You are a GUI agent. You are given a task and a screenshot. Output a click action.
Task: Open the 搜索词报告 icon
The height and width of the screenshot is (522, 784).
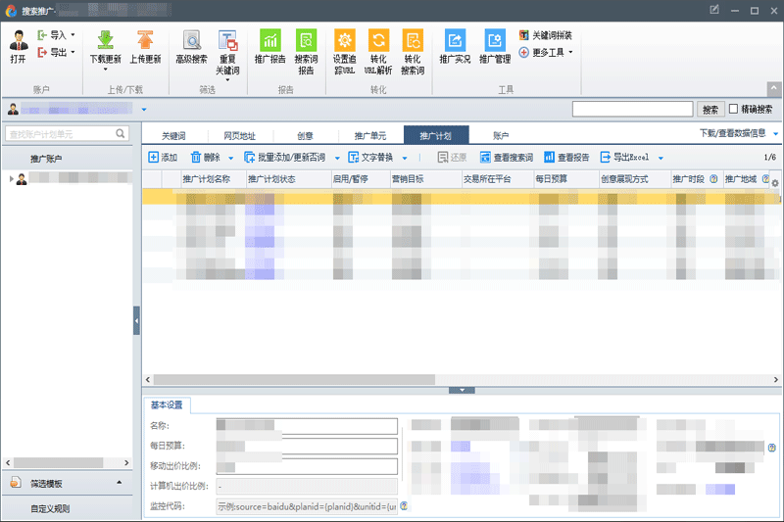tap(306, 40)
